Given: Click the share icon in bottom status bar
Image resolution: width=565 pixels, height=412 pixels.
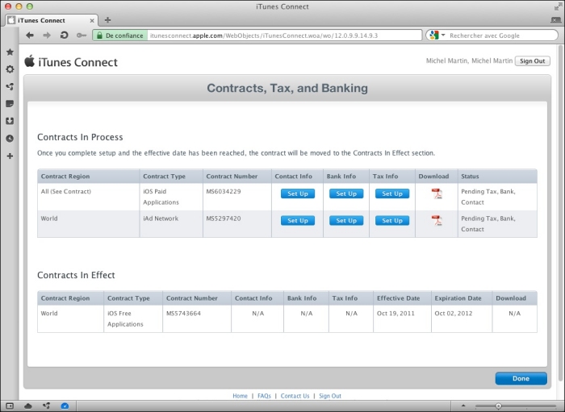Looking at the screenshot, I should click(x=47, y=406).
